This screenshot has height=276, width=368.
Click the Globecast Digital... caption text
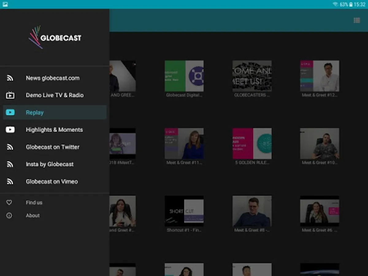tap(184, 95)
